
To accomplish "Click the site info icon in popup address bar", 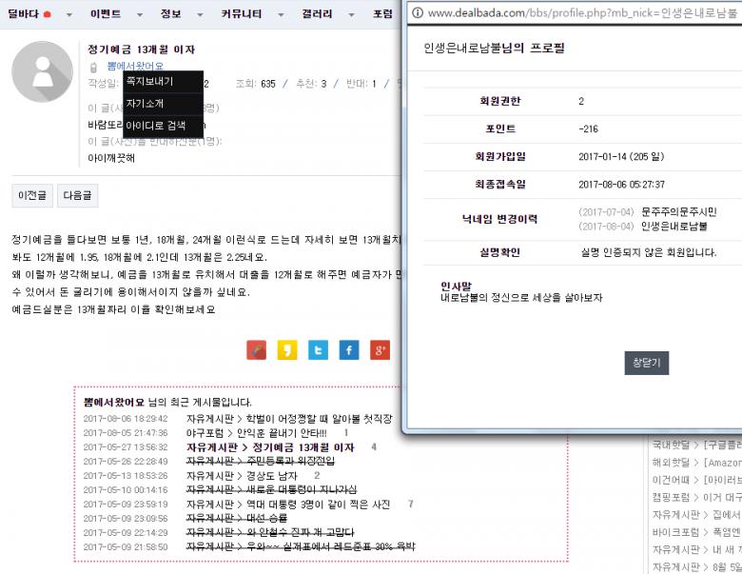I will 415,13.
